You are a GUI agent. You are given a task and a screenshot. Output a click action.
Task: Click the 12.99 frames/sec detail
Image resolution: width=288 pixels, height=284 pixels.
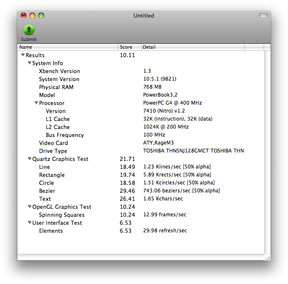tap(165, 215)
